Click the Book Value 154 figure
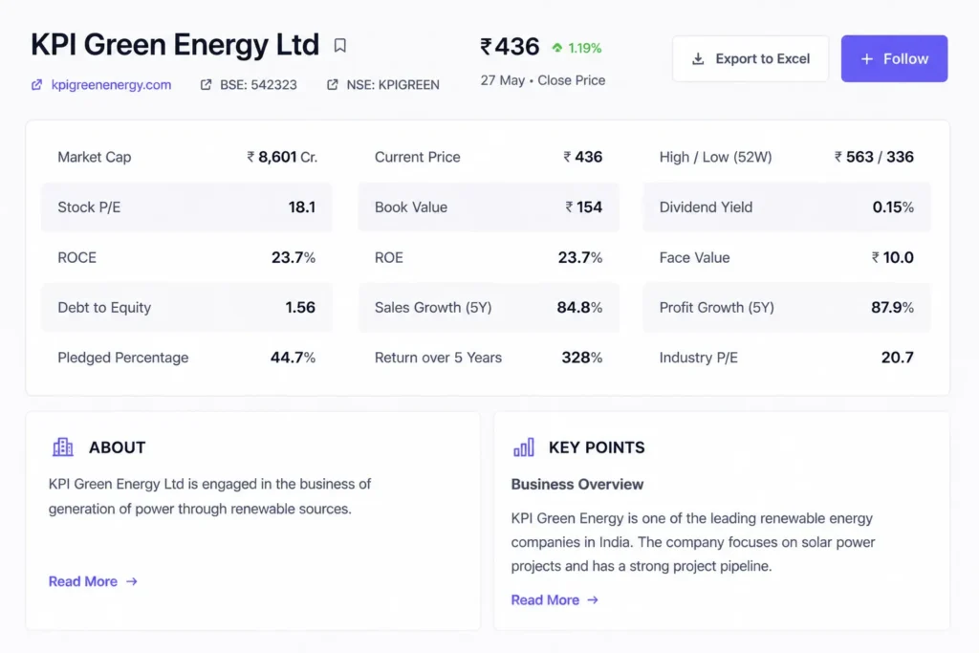 tap(584, 207)
